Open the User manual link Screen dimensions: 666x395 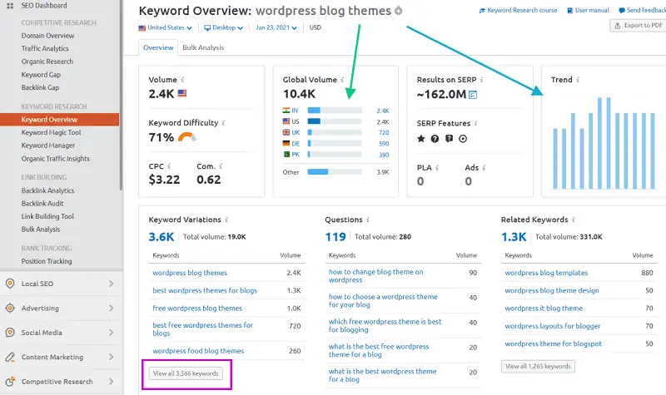click(588, 10)
